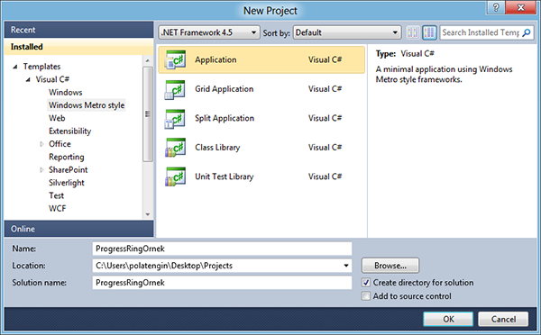This screenshot has height=335, width=541.
Task: Open the Online section
Action: [78, 229]
